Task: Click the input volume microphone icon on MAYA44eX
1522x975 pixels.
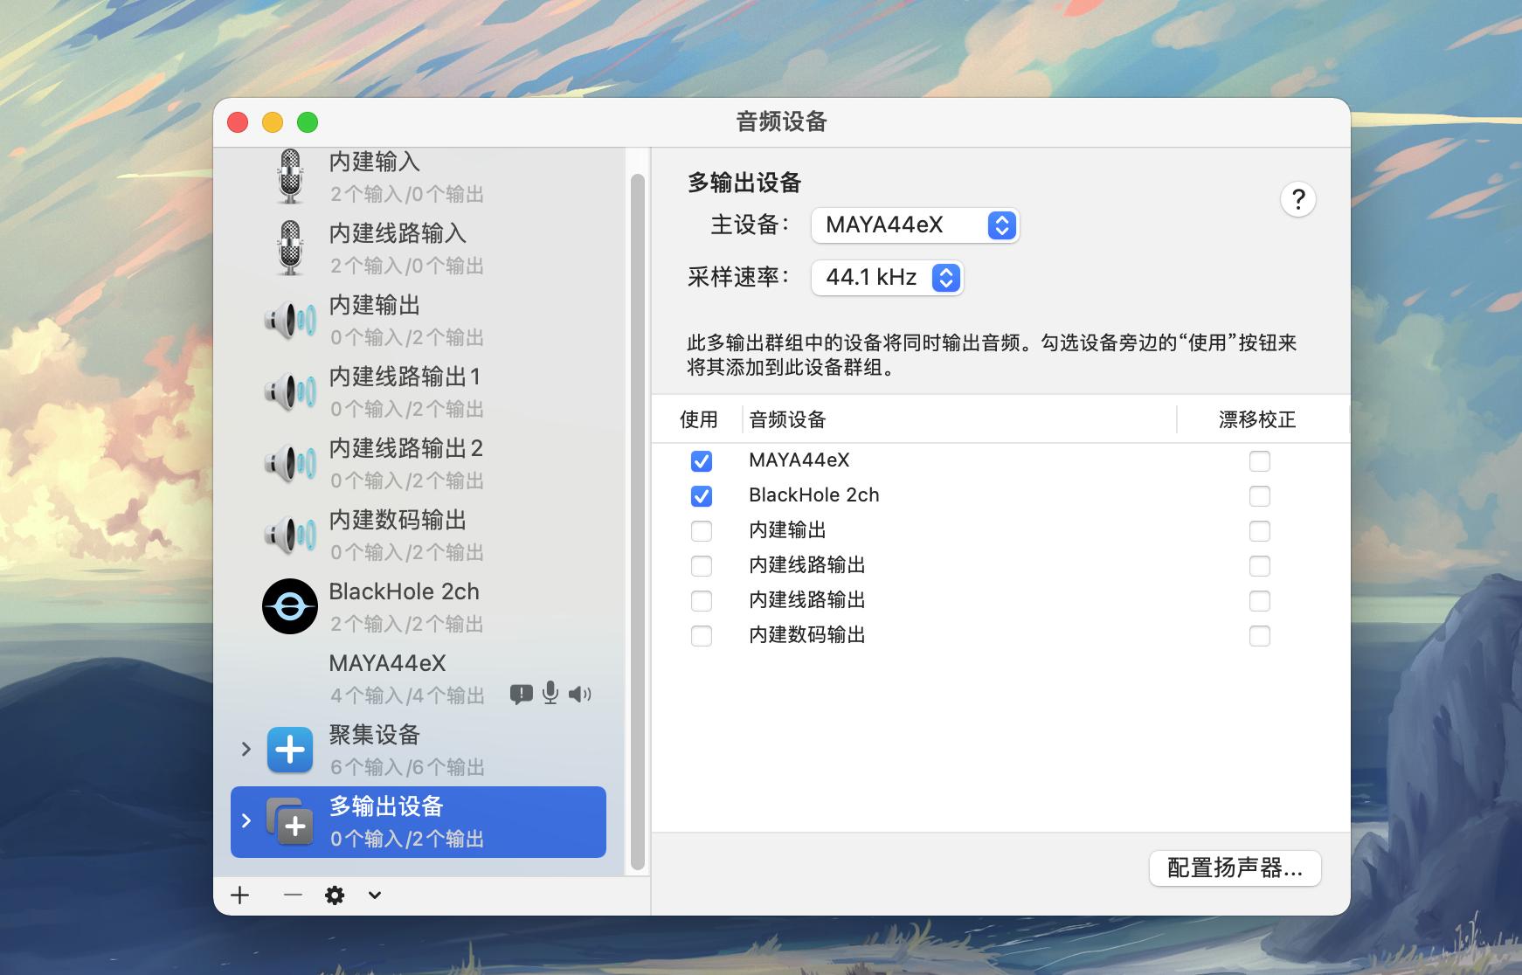Action: (x=550, y=694)
